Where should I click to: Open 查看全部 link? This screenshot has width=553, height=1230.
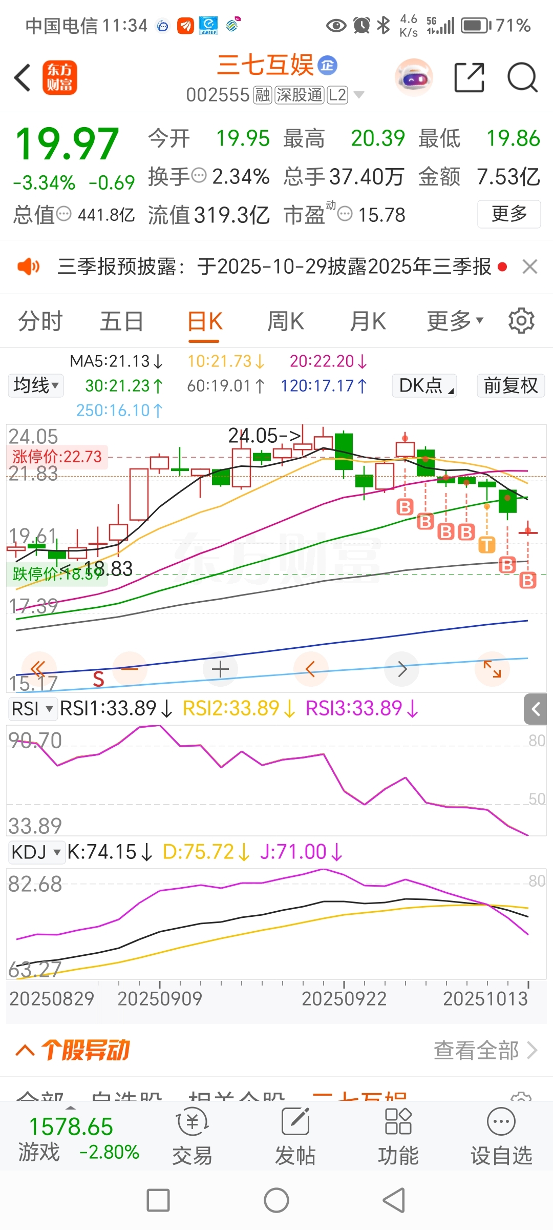(x=485, y=1051)
